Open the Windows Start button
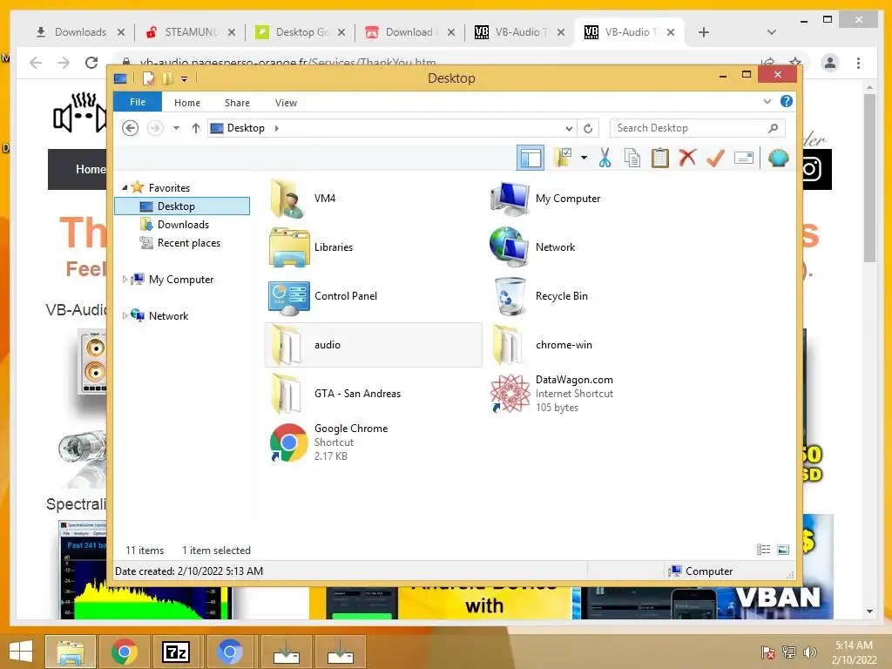The height and width of the screenshot is (669, 892). click(x=21, y=652)
